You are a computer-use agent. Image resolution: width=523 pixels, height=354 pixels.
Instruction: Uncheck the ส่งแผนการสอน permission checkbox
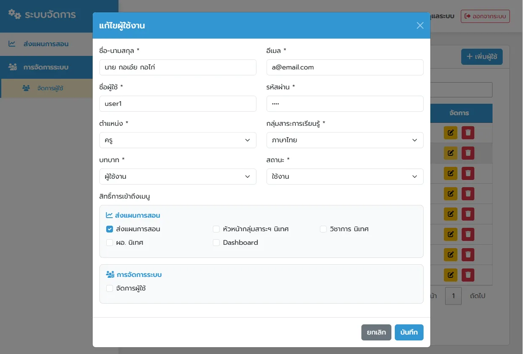tap(110, 229)
